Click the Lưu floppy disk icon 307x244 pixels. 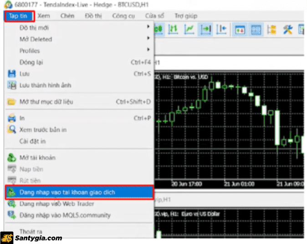coord(11,74)
